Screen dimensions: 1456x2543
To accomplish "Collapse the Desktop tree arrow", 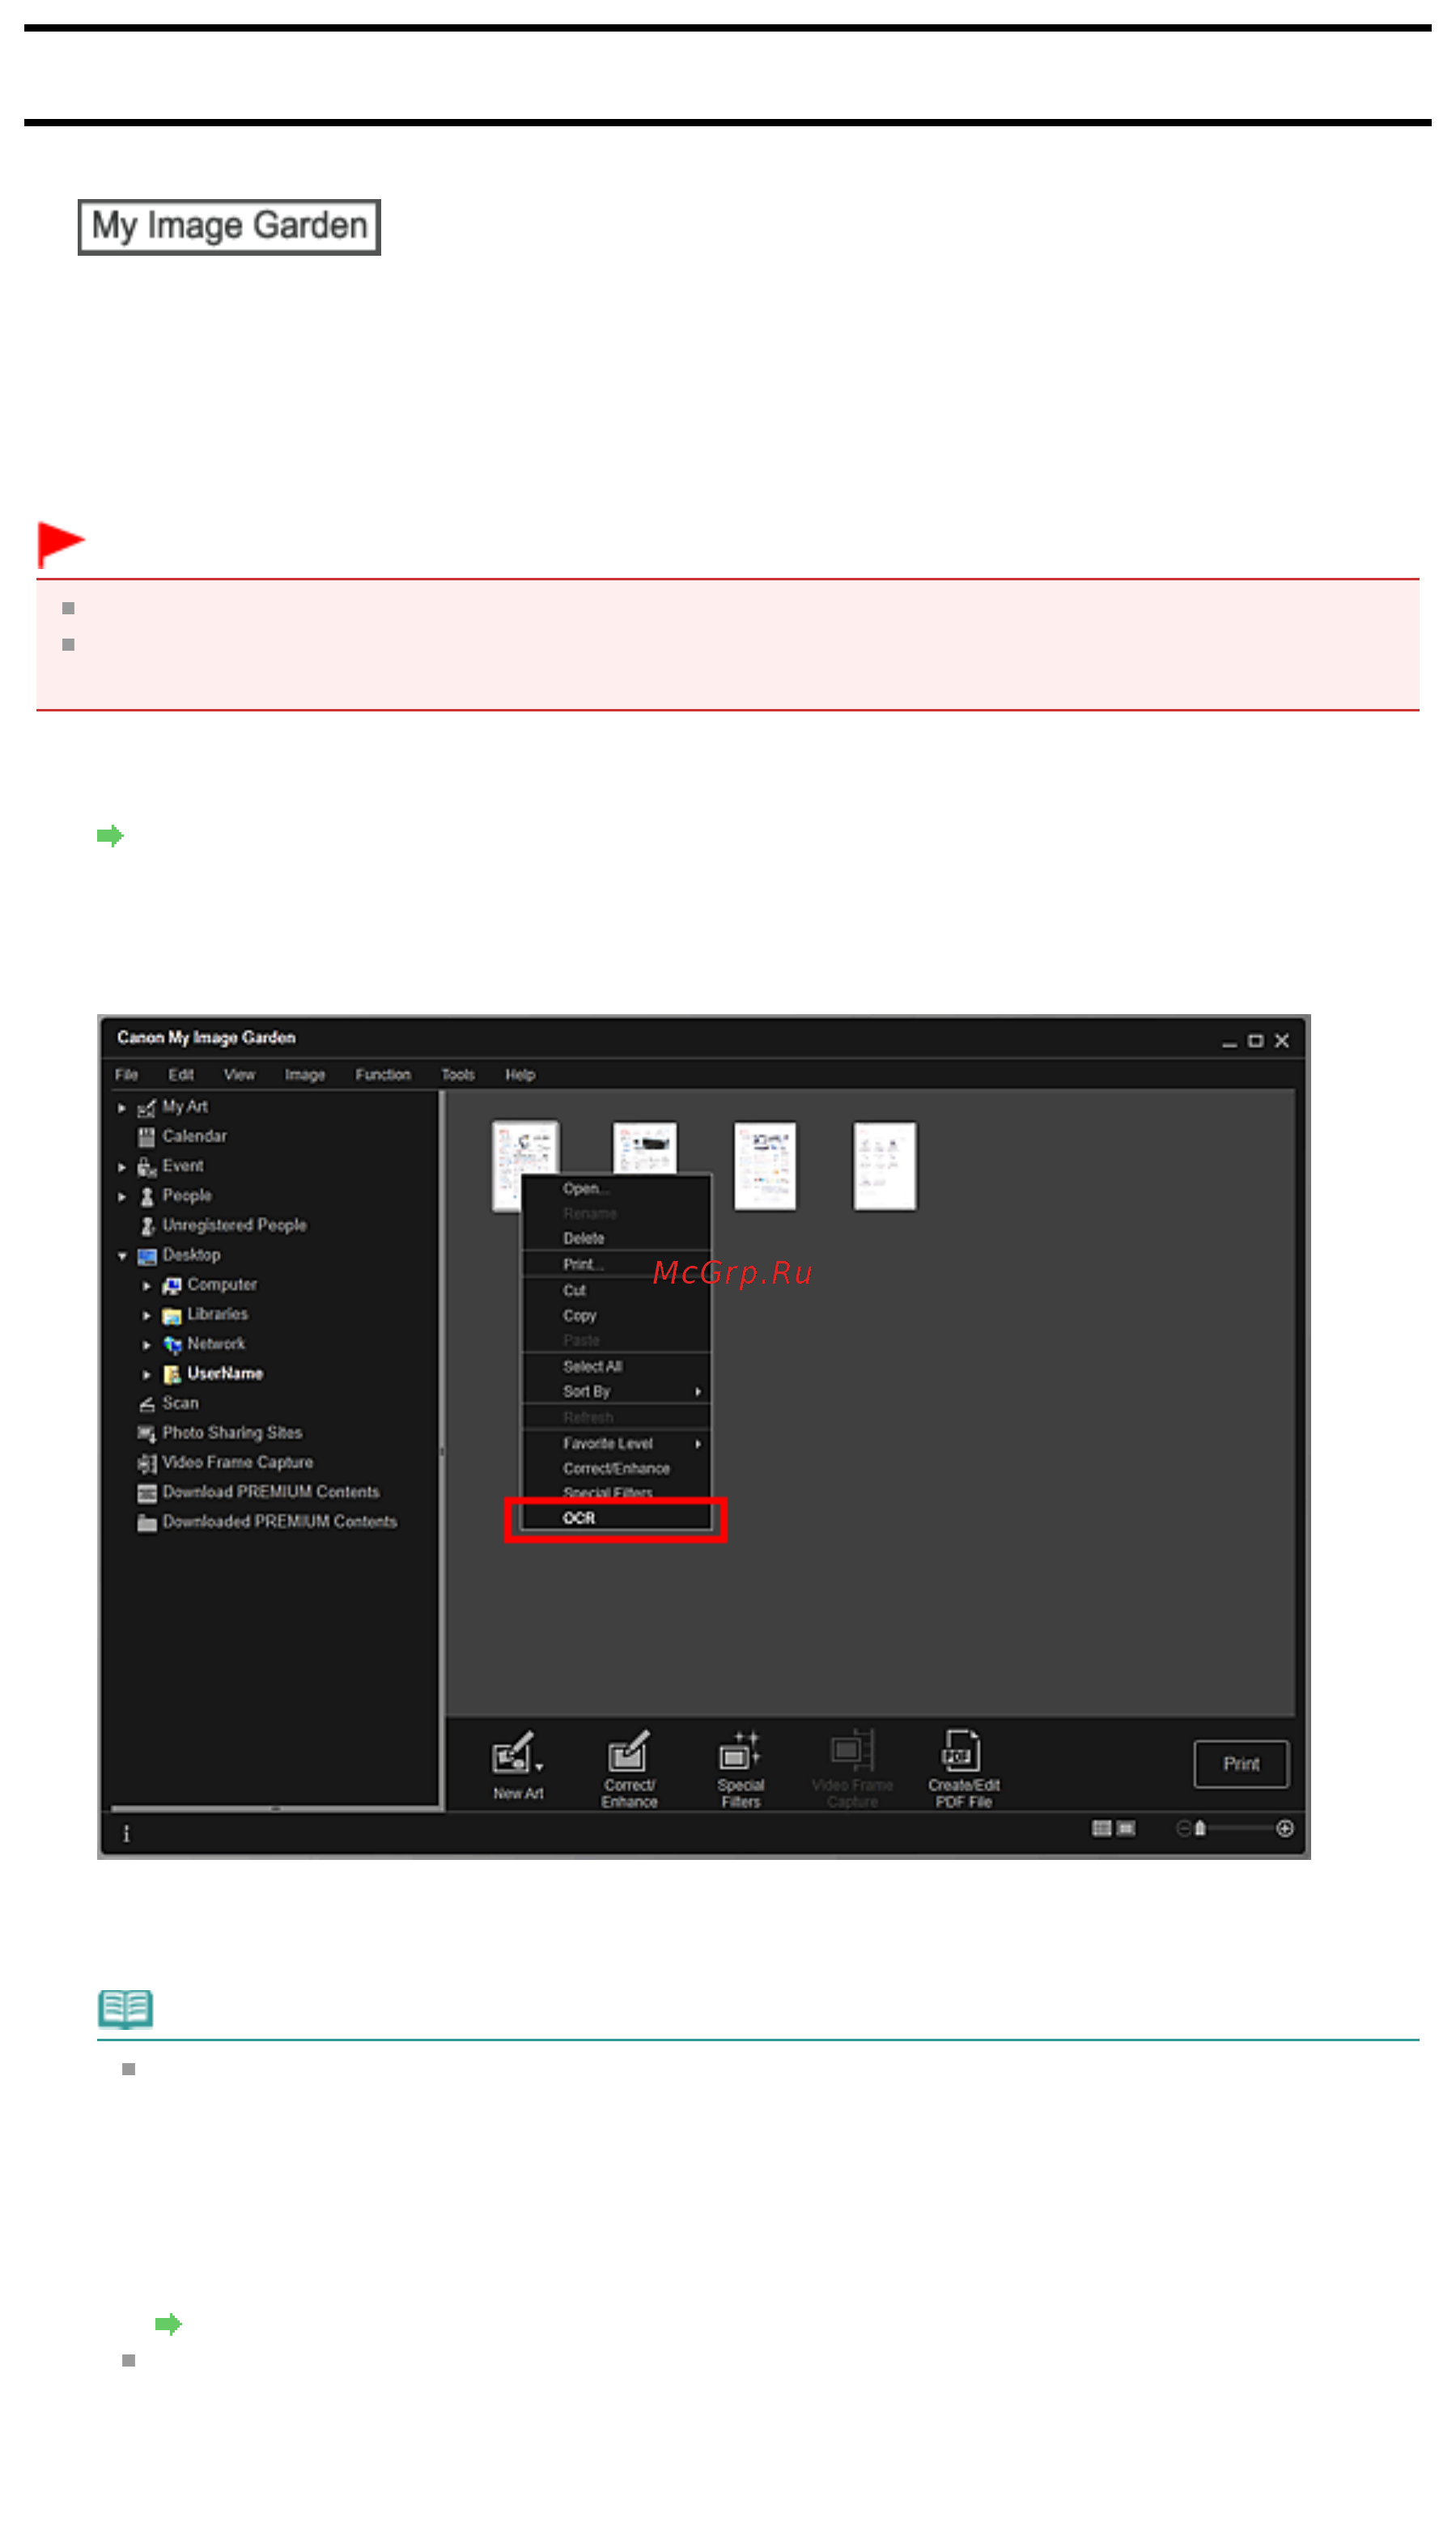I will [x=122, y=1256].
